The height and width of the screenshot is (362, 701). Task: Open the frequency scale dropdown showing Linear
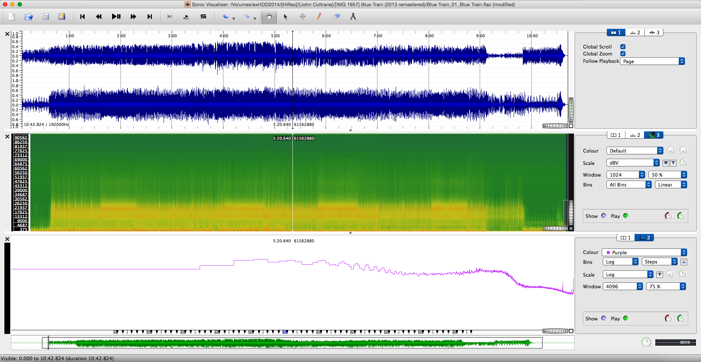[671, 185]
